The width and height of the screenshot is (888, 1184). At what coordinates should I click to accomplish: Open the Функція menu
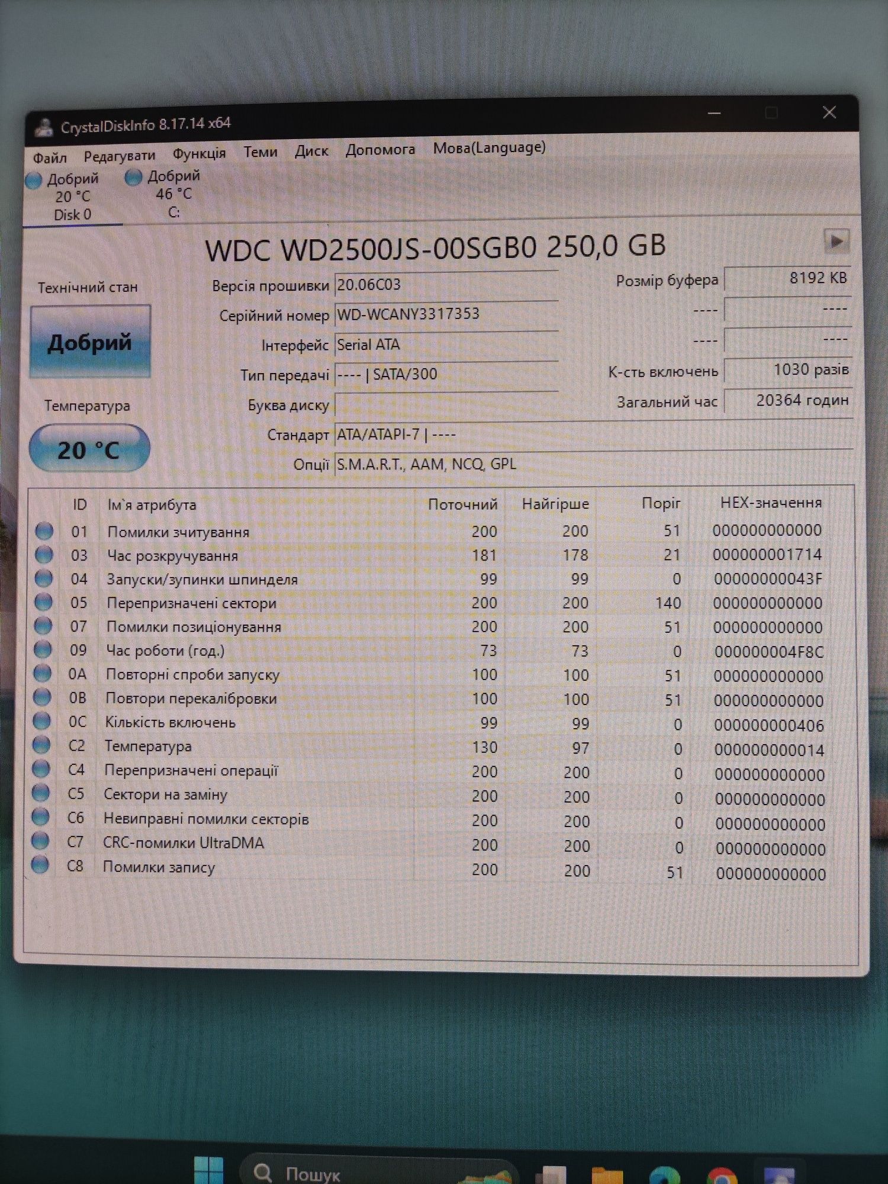click(200, 153)
